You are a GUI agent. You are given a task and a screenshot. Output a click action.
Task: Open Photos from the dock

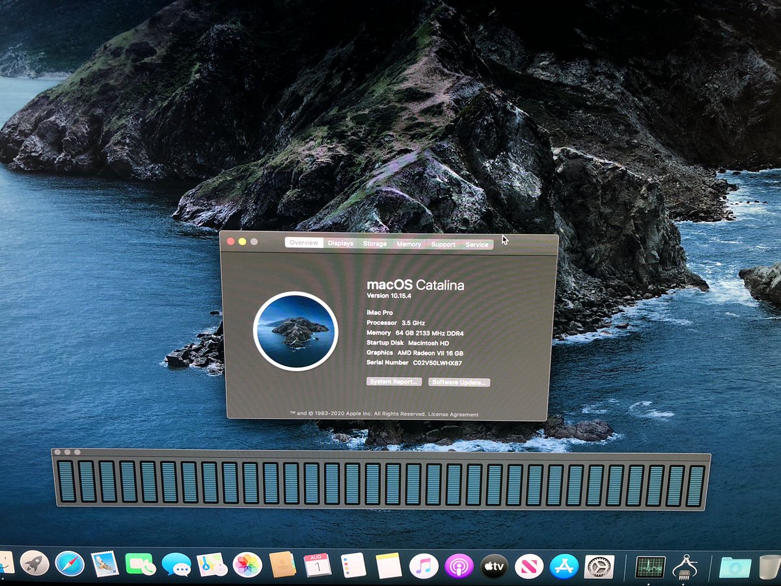(x=247, y=565)
